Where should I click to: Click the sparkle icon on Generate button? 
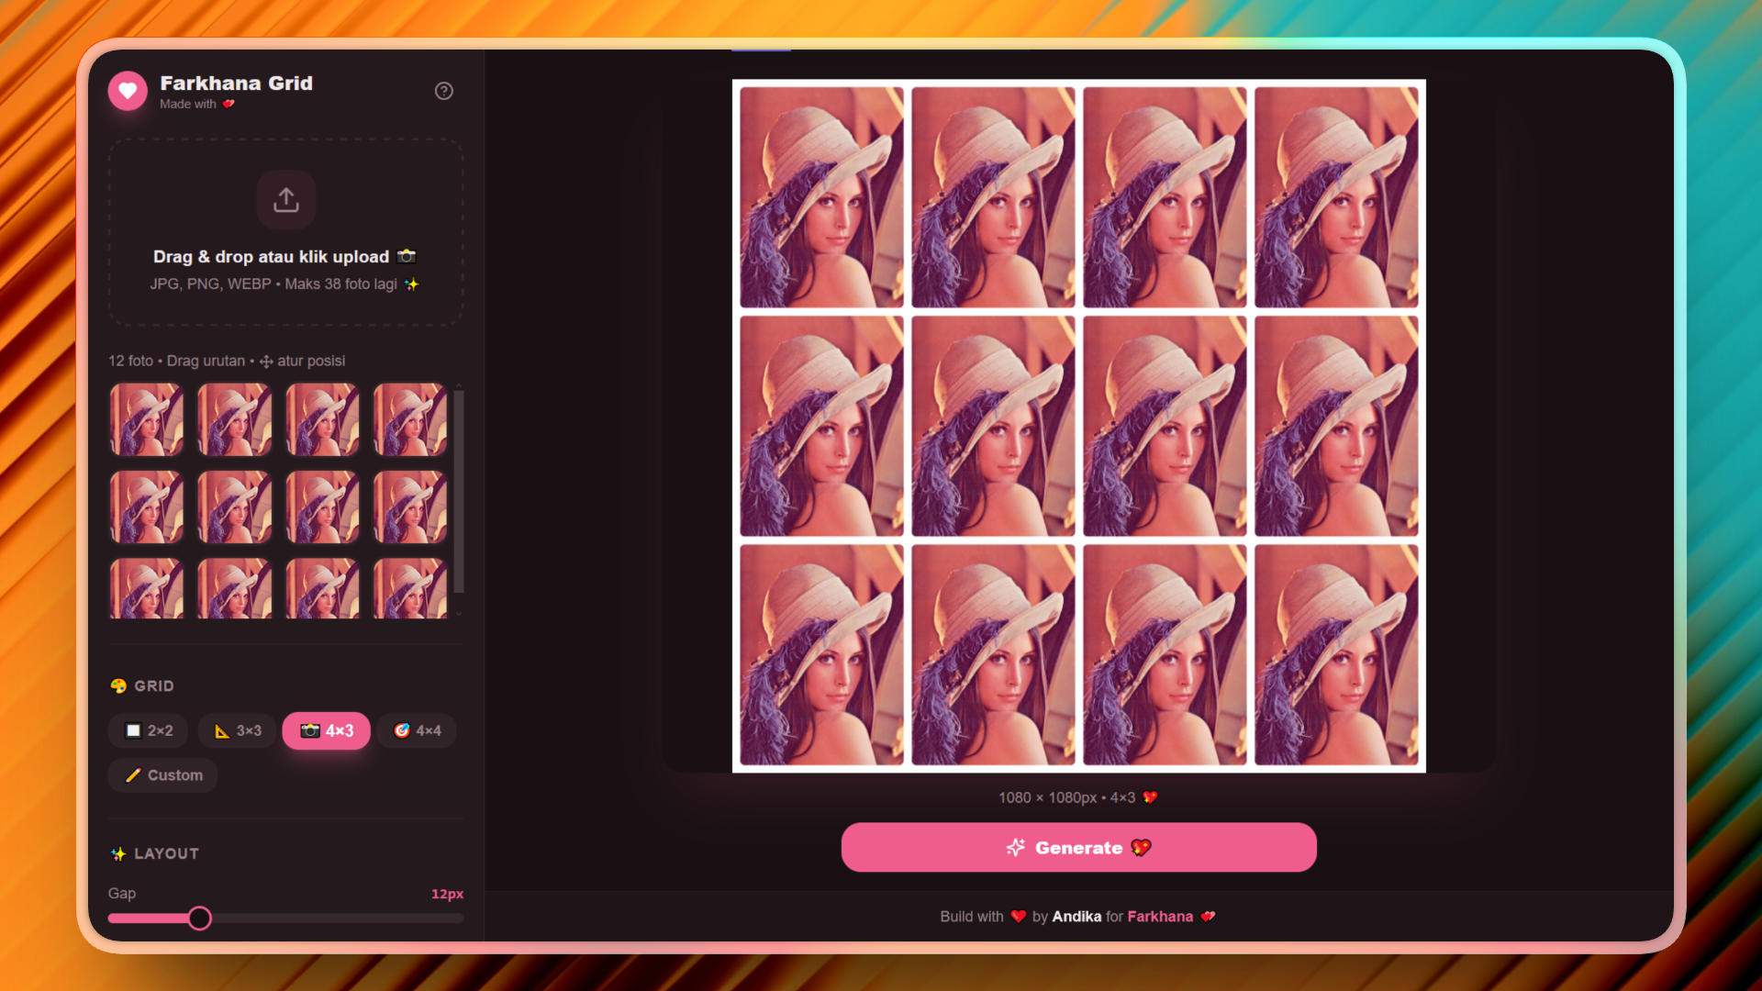[x=1016, y=848]
